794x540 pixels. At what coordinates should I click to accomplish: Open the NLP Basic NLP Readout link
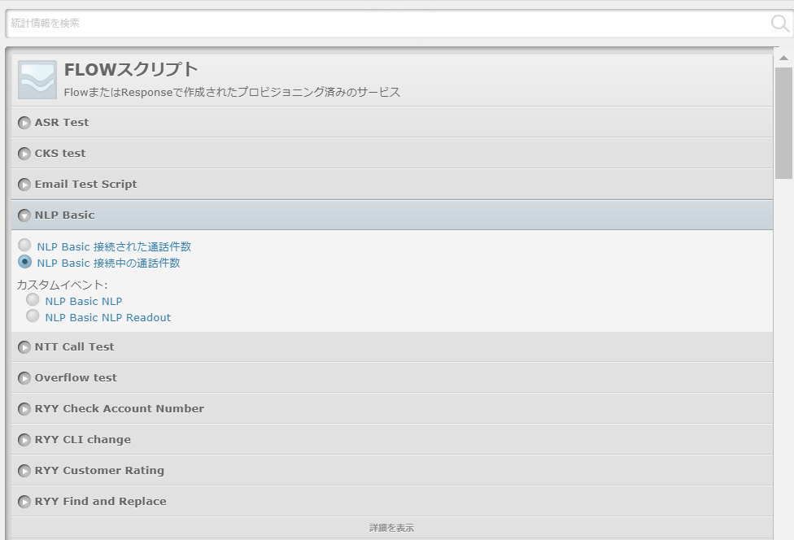coord(108,317)
